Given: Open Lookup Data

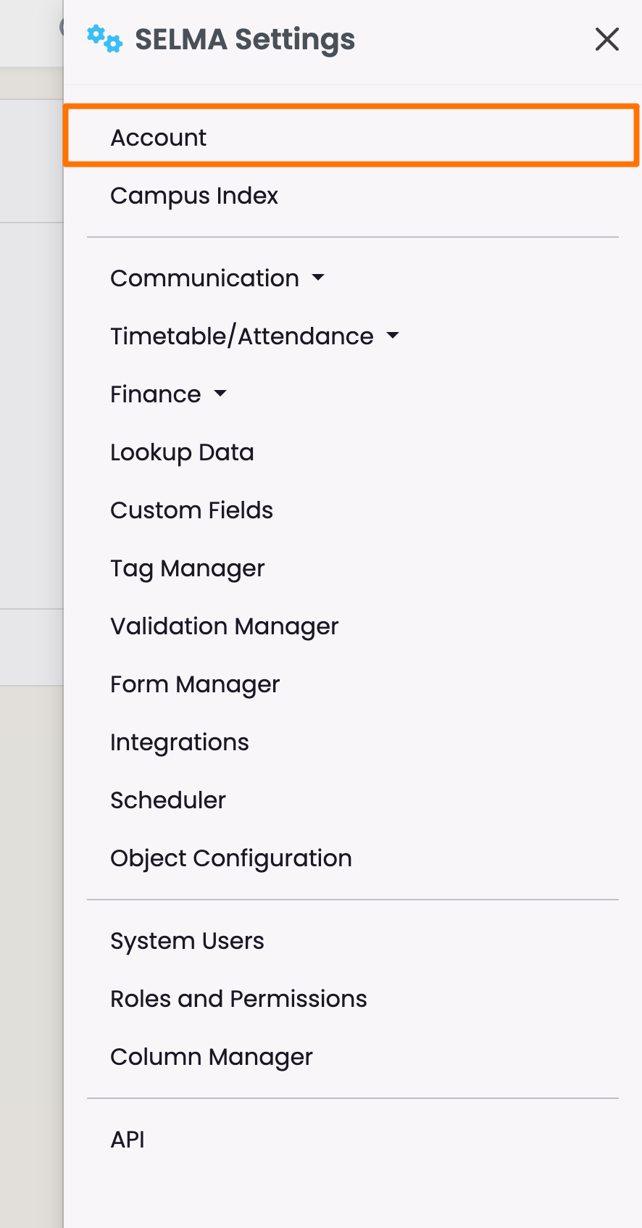Looking at the screenshot, I should [x=182, y=452].
